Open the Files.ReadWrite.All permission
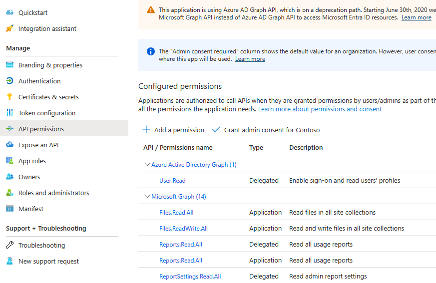 [x=183, y=229]
